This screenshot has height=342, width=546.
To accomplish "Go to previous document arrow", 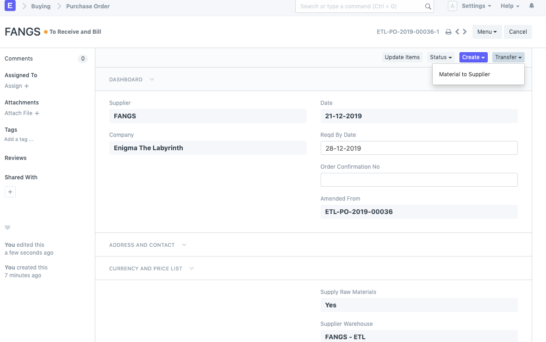I will (457, 32).
